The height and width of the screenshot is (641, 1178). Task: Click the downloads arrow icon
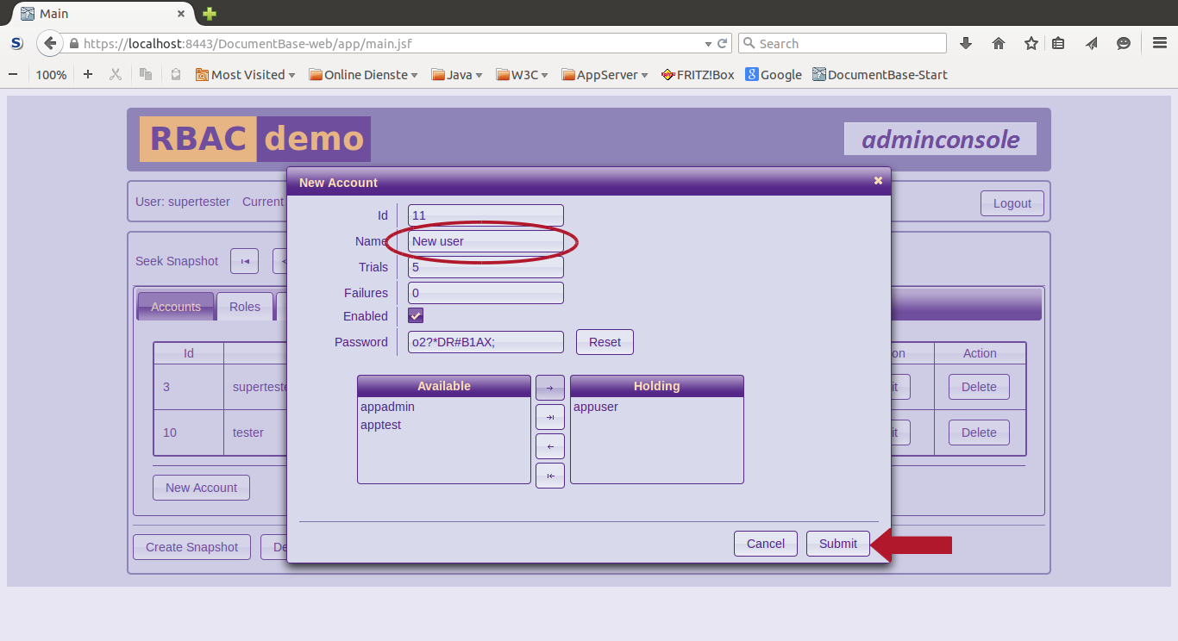[x=966, y=43]
